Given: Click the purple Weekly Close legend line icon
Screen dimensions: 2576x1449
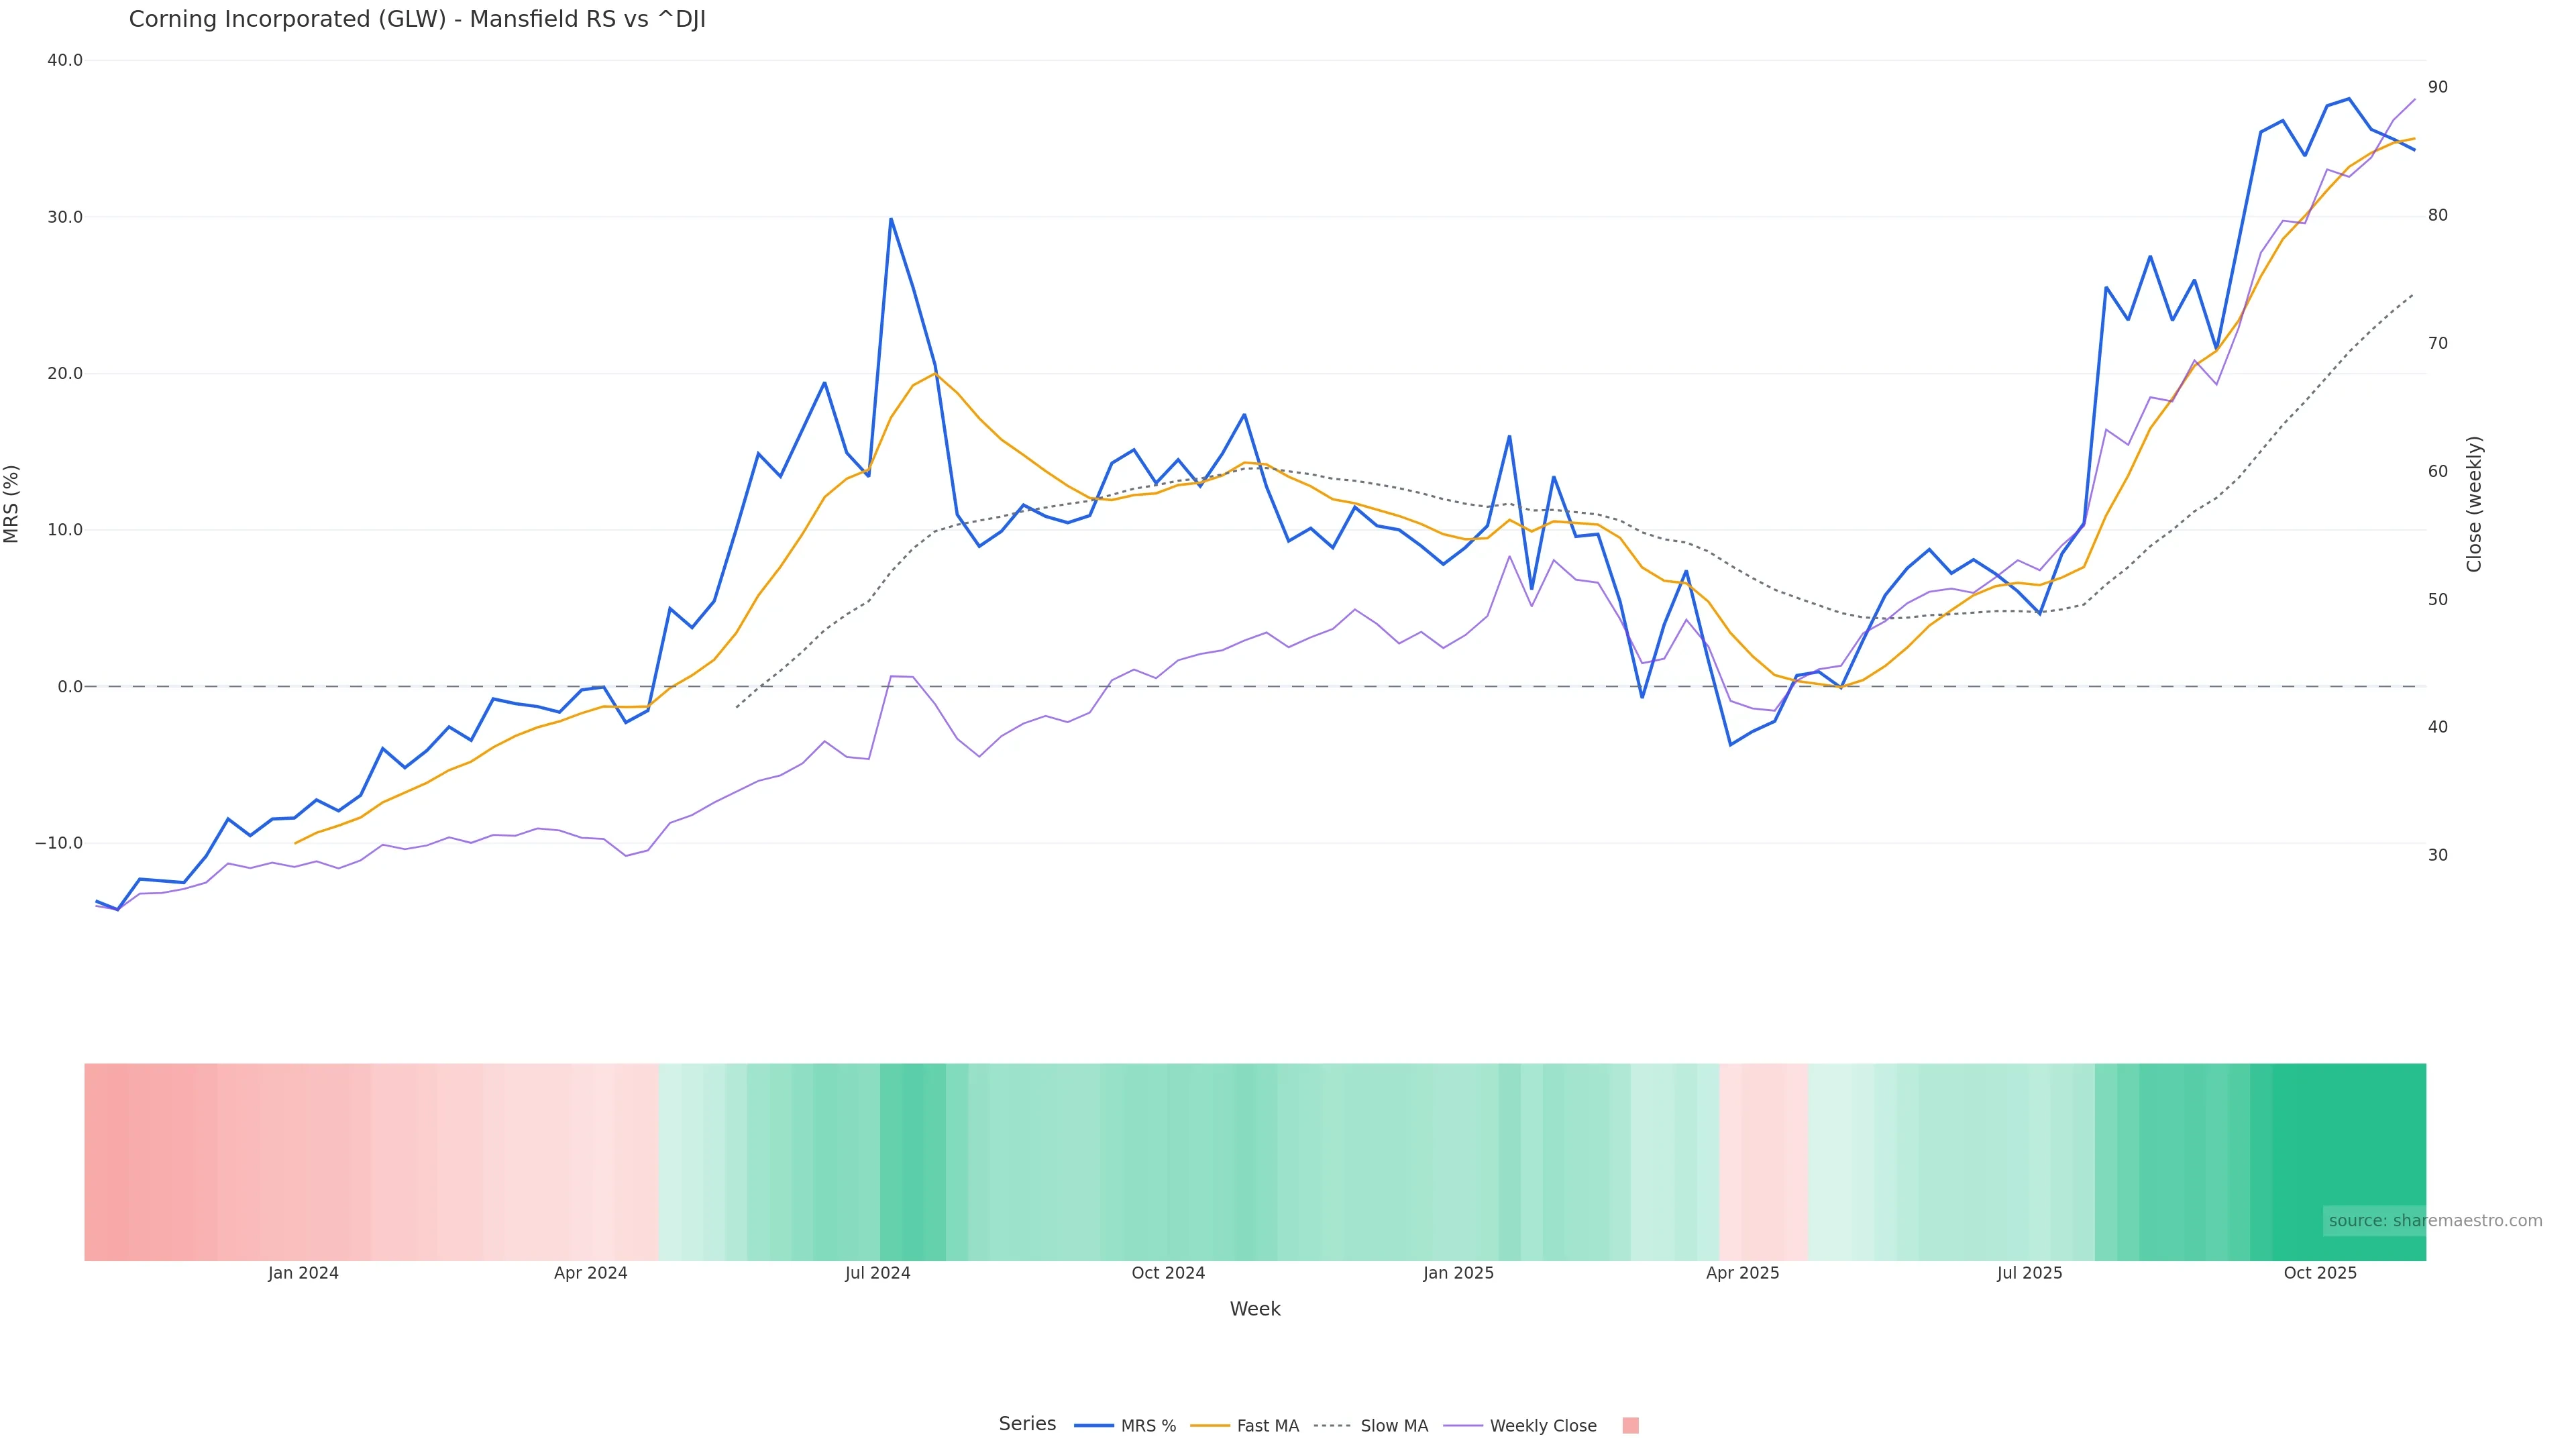Looking at the screenshot, I should pos(1463,1426).
